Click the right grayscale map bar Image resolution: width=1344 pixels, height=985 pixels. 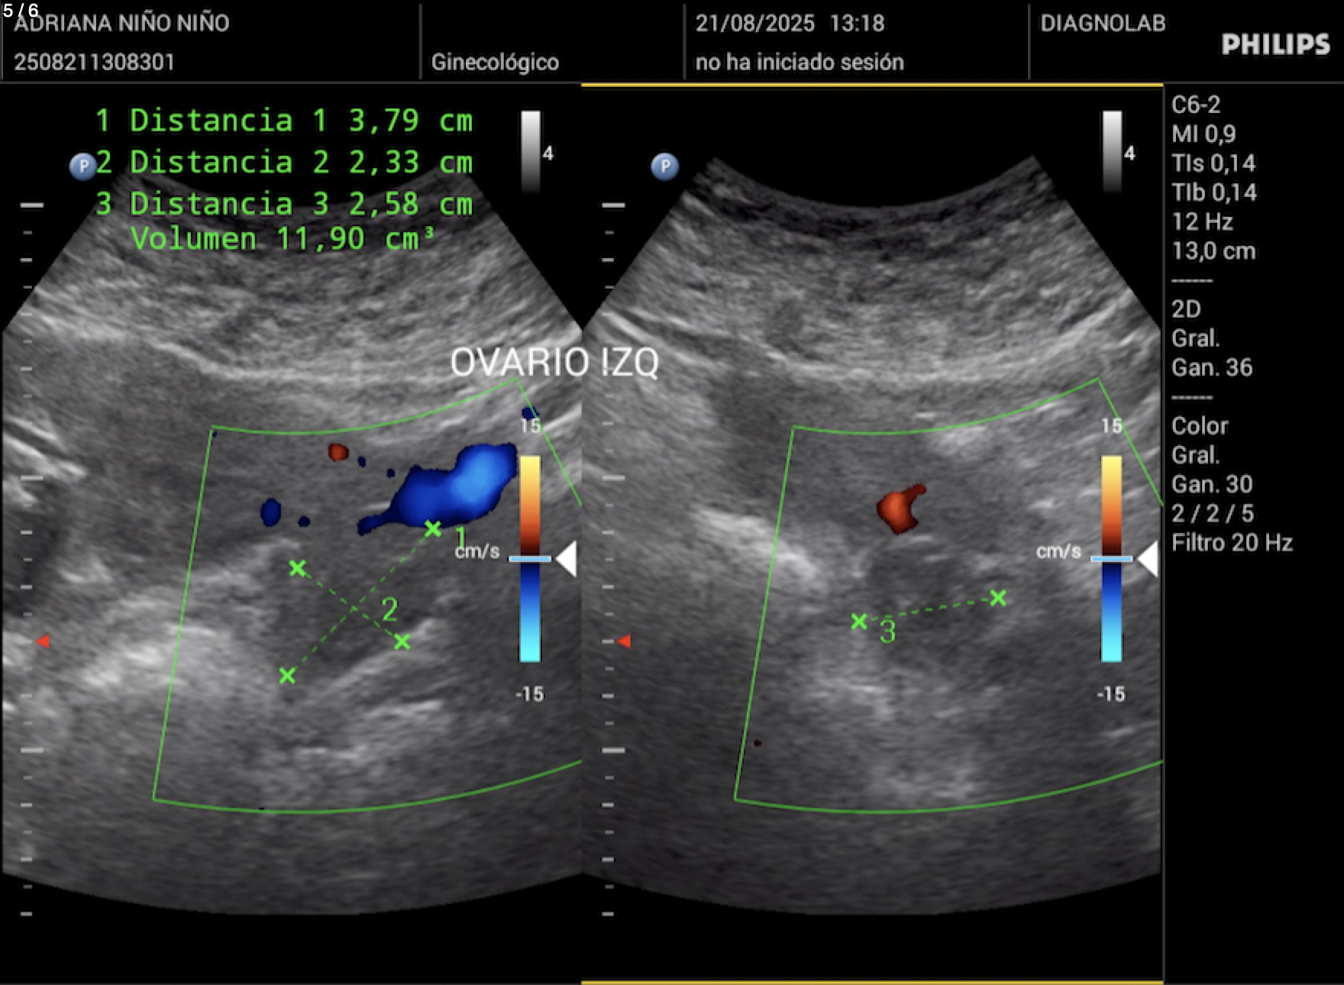tap(1112, 150)
